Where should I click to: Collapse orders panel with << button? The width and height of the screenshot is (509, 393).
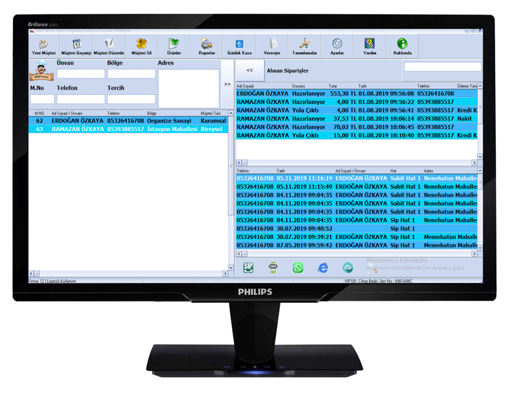coord(250,71)
